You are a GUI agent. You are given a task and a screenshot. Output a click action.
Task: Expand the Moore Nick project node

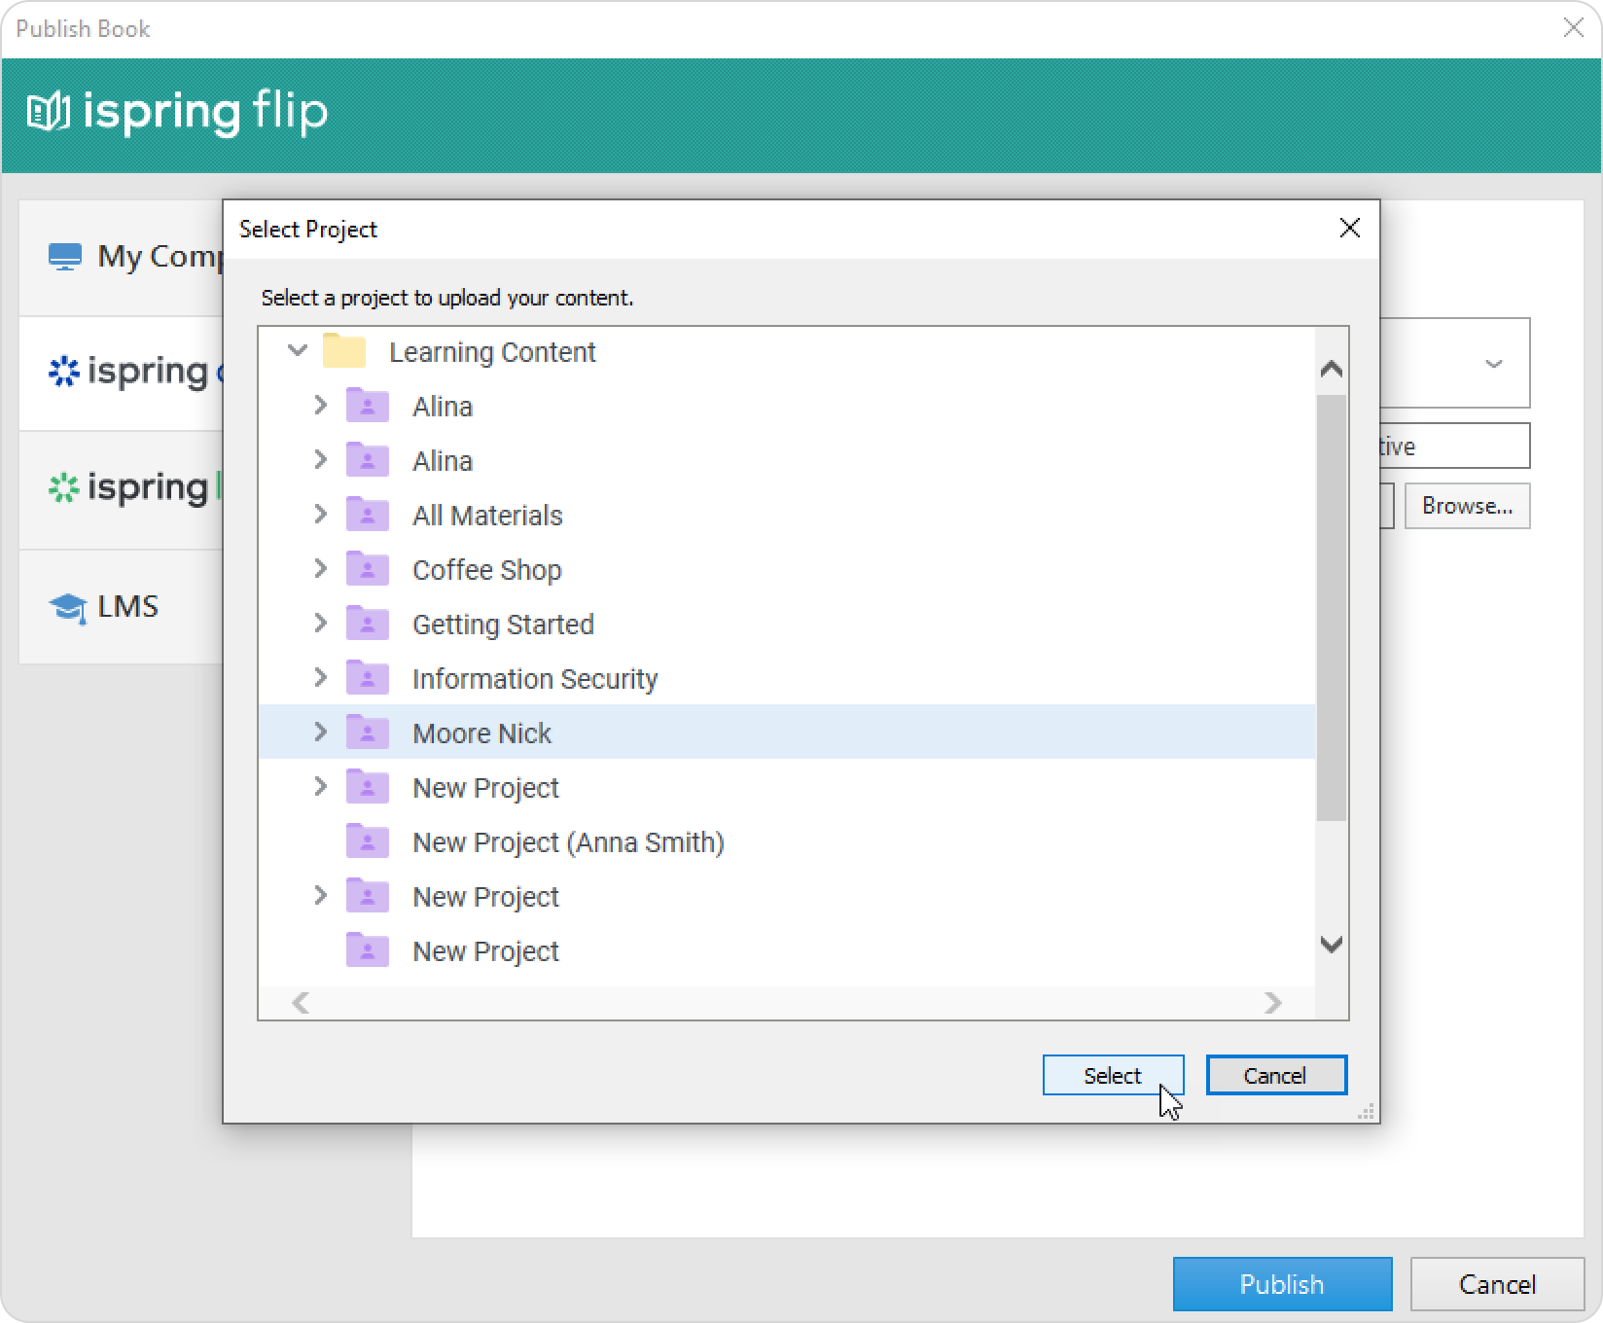pos(320,732)
